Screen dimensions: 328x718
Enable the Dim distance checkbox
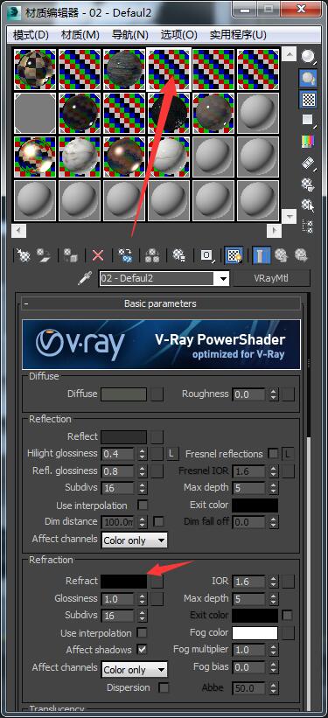(x=158, y=521)
